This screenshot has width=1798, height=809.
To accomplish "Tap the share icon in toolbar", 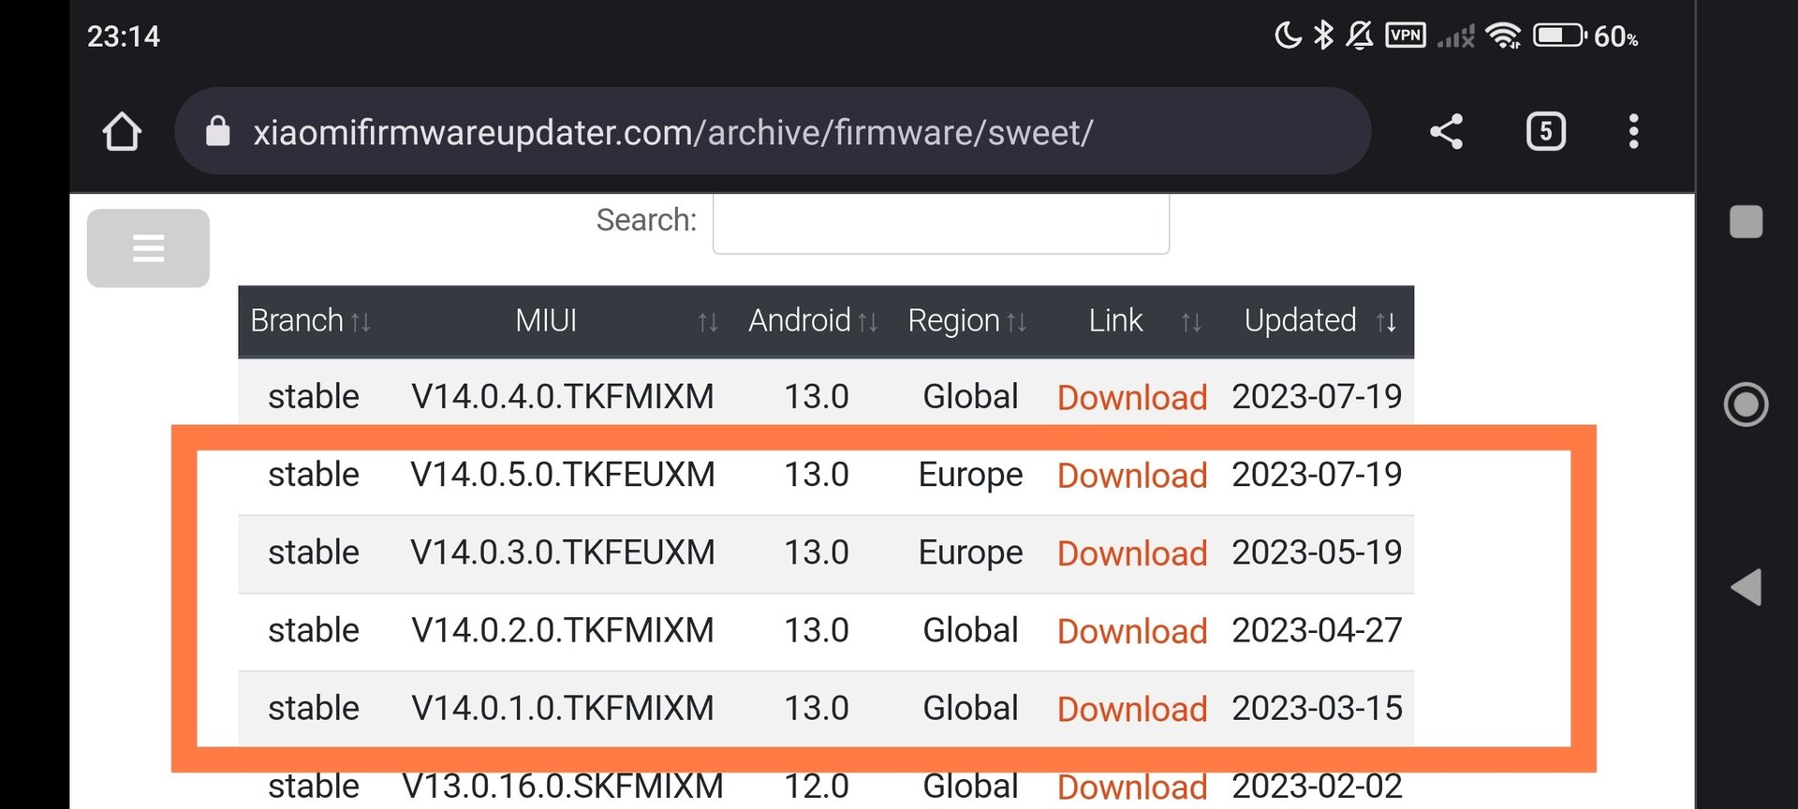I will pos(1446,132).
